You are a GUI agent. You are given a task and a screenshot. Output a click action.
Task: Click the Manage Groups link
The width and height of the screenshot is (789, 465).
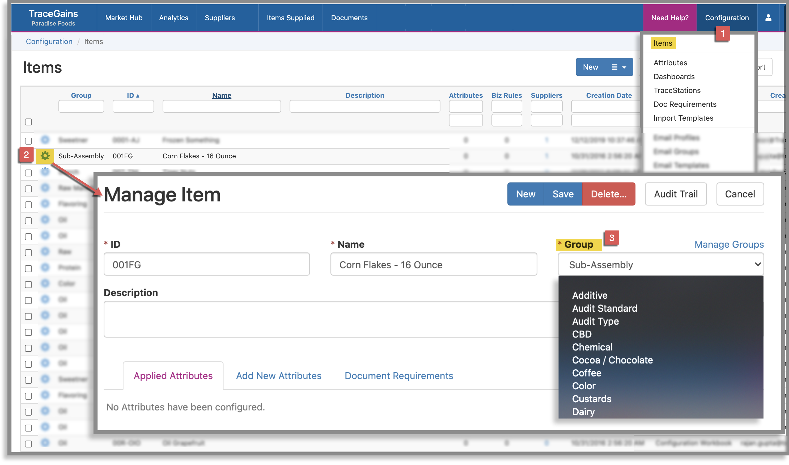[x=728, y=244]
